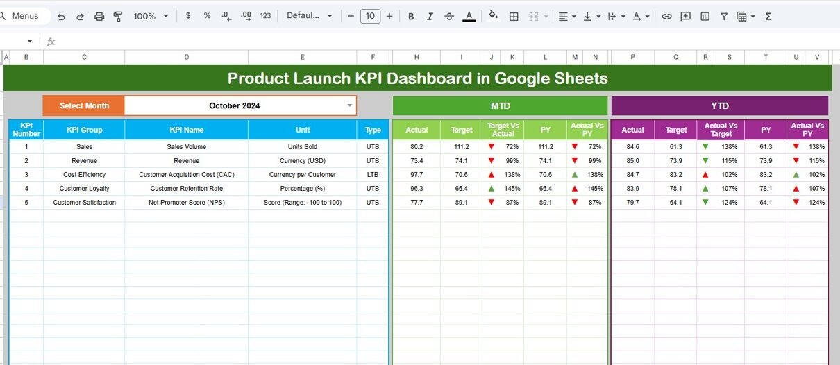840x365 pixels.
Task: Open the October 2024 month dropdown
Action: click(x=349, y=105)
